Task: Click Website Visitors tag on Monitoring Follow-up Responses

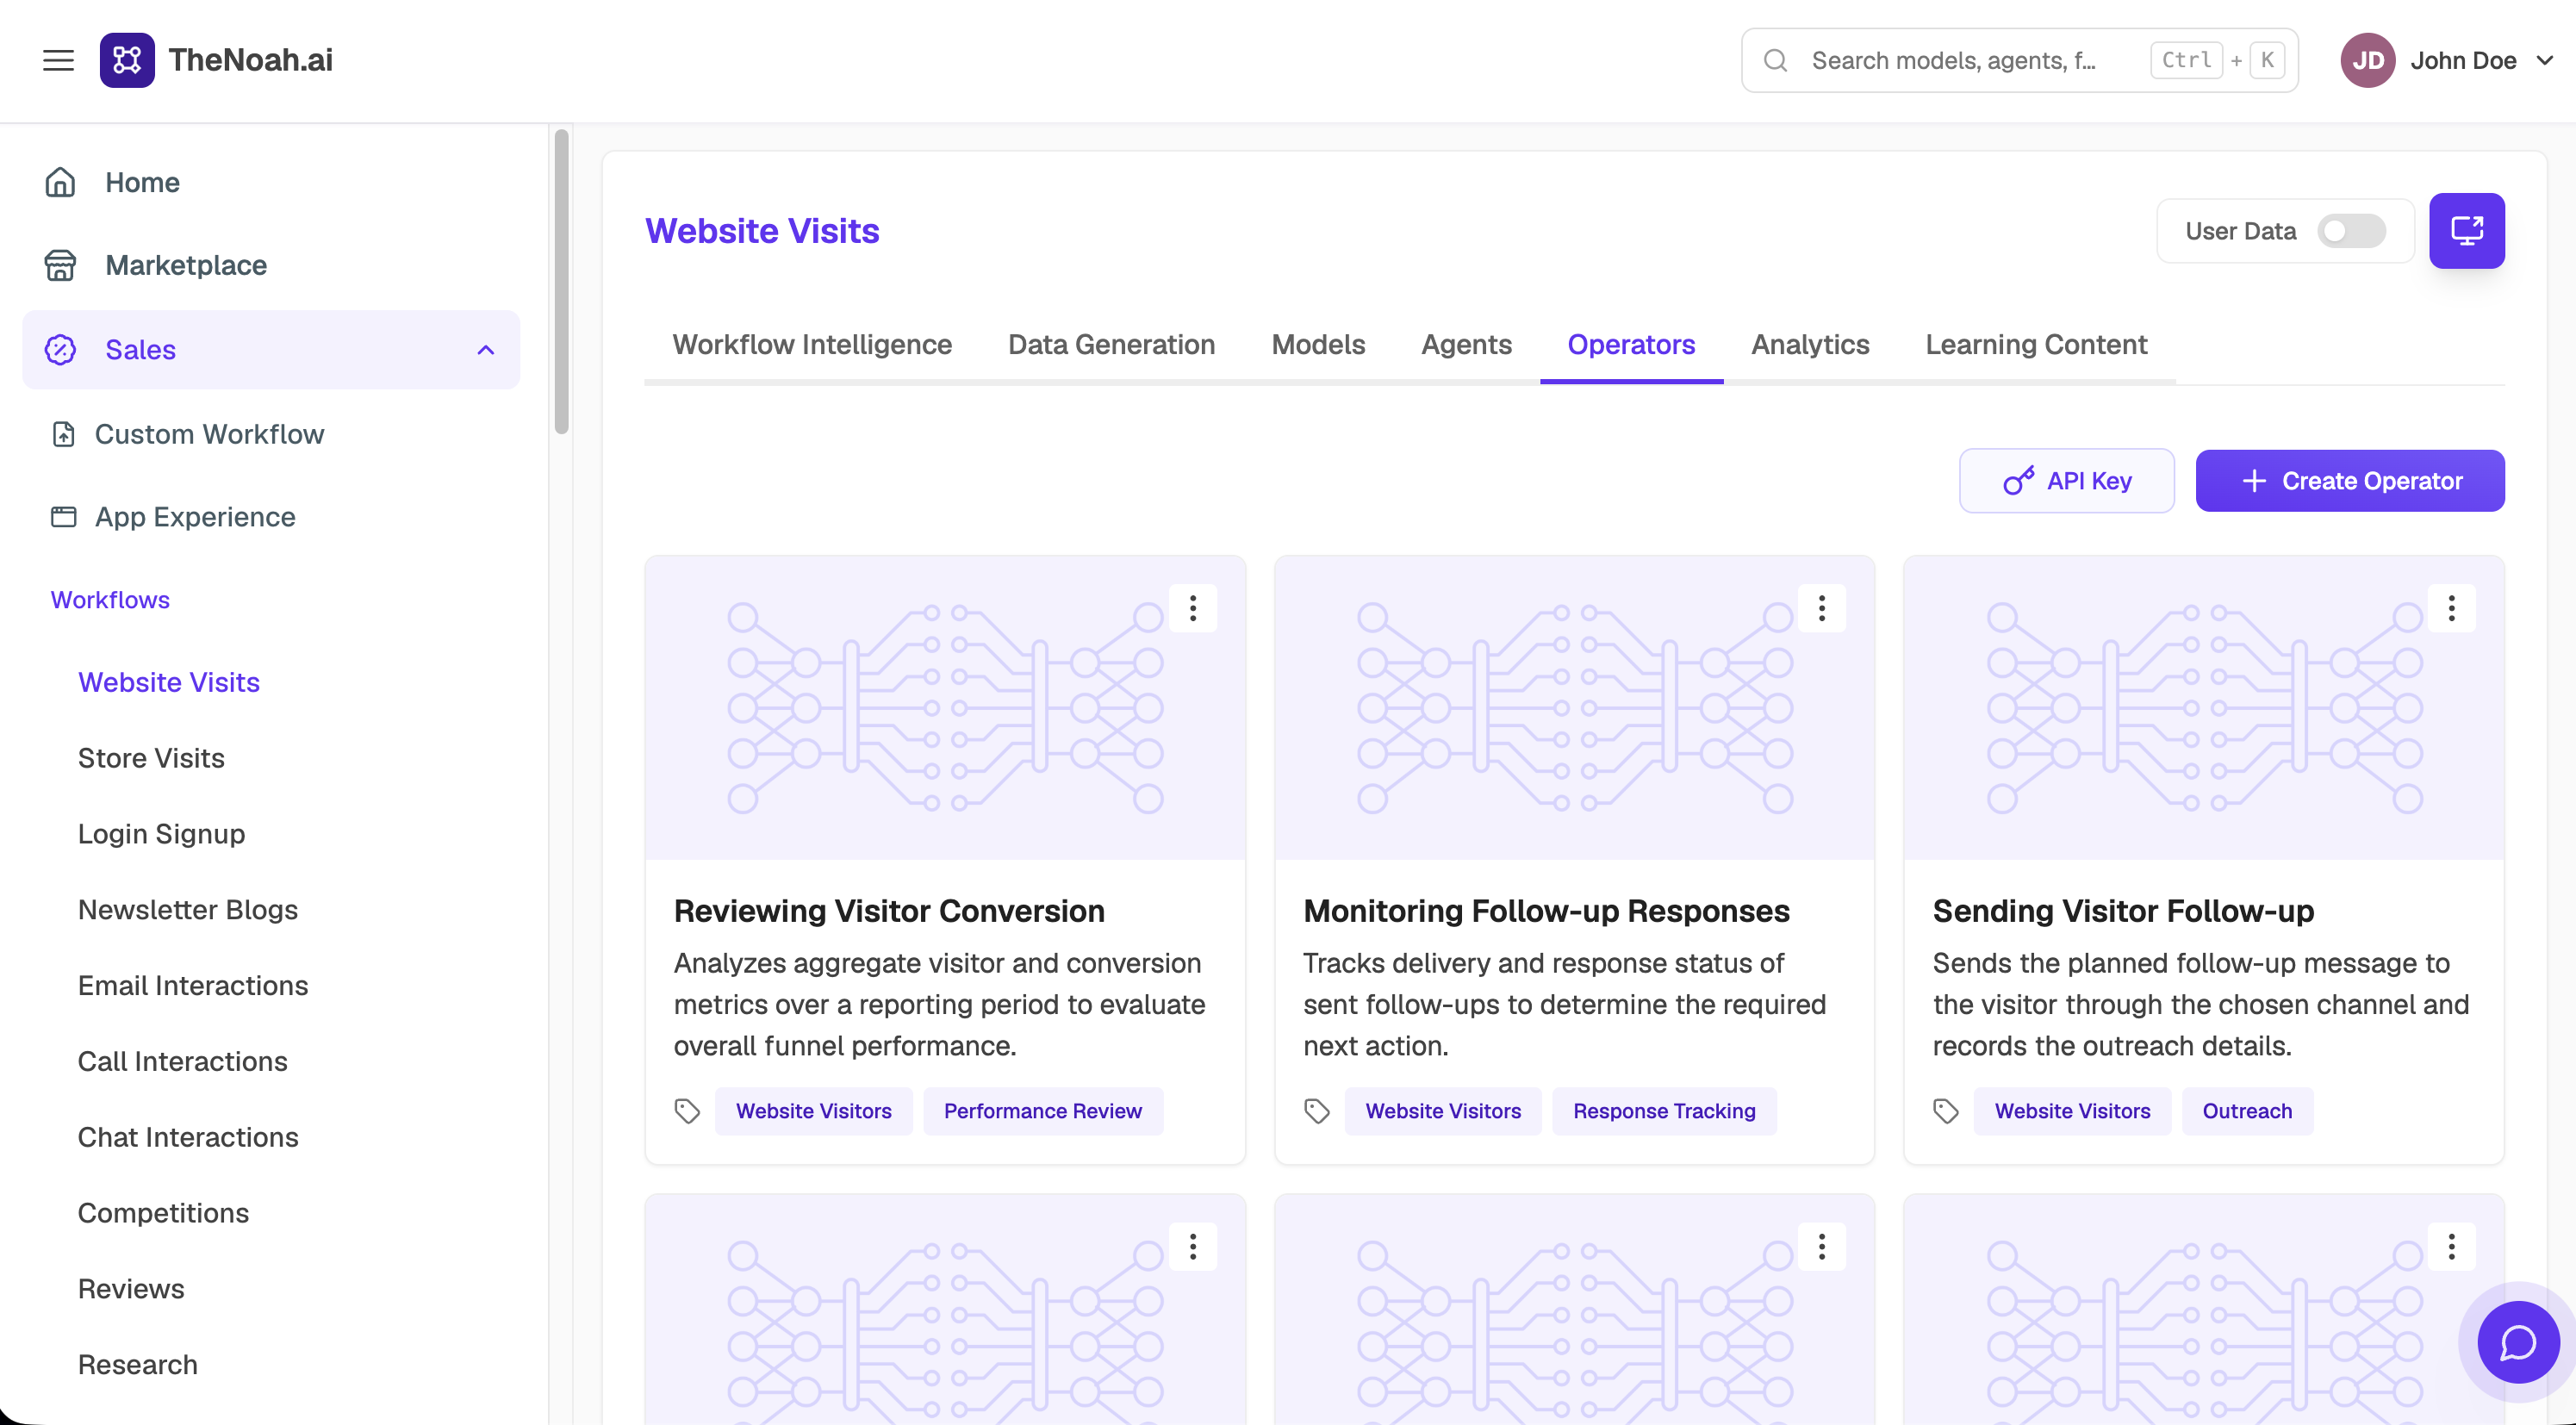Action: [1443, 1111]
